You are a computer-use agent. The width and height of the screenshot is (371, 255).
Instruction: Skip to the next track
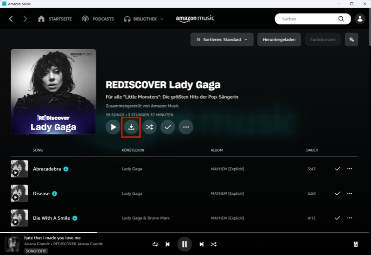point(201,244)
